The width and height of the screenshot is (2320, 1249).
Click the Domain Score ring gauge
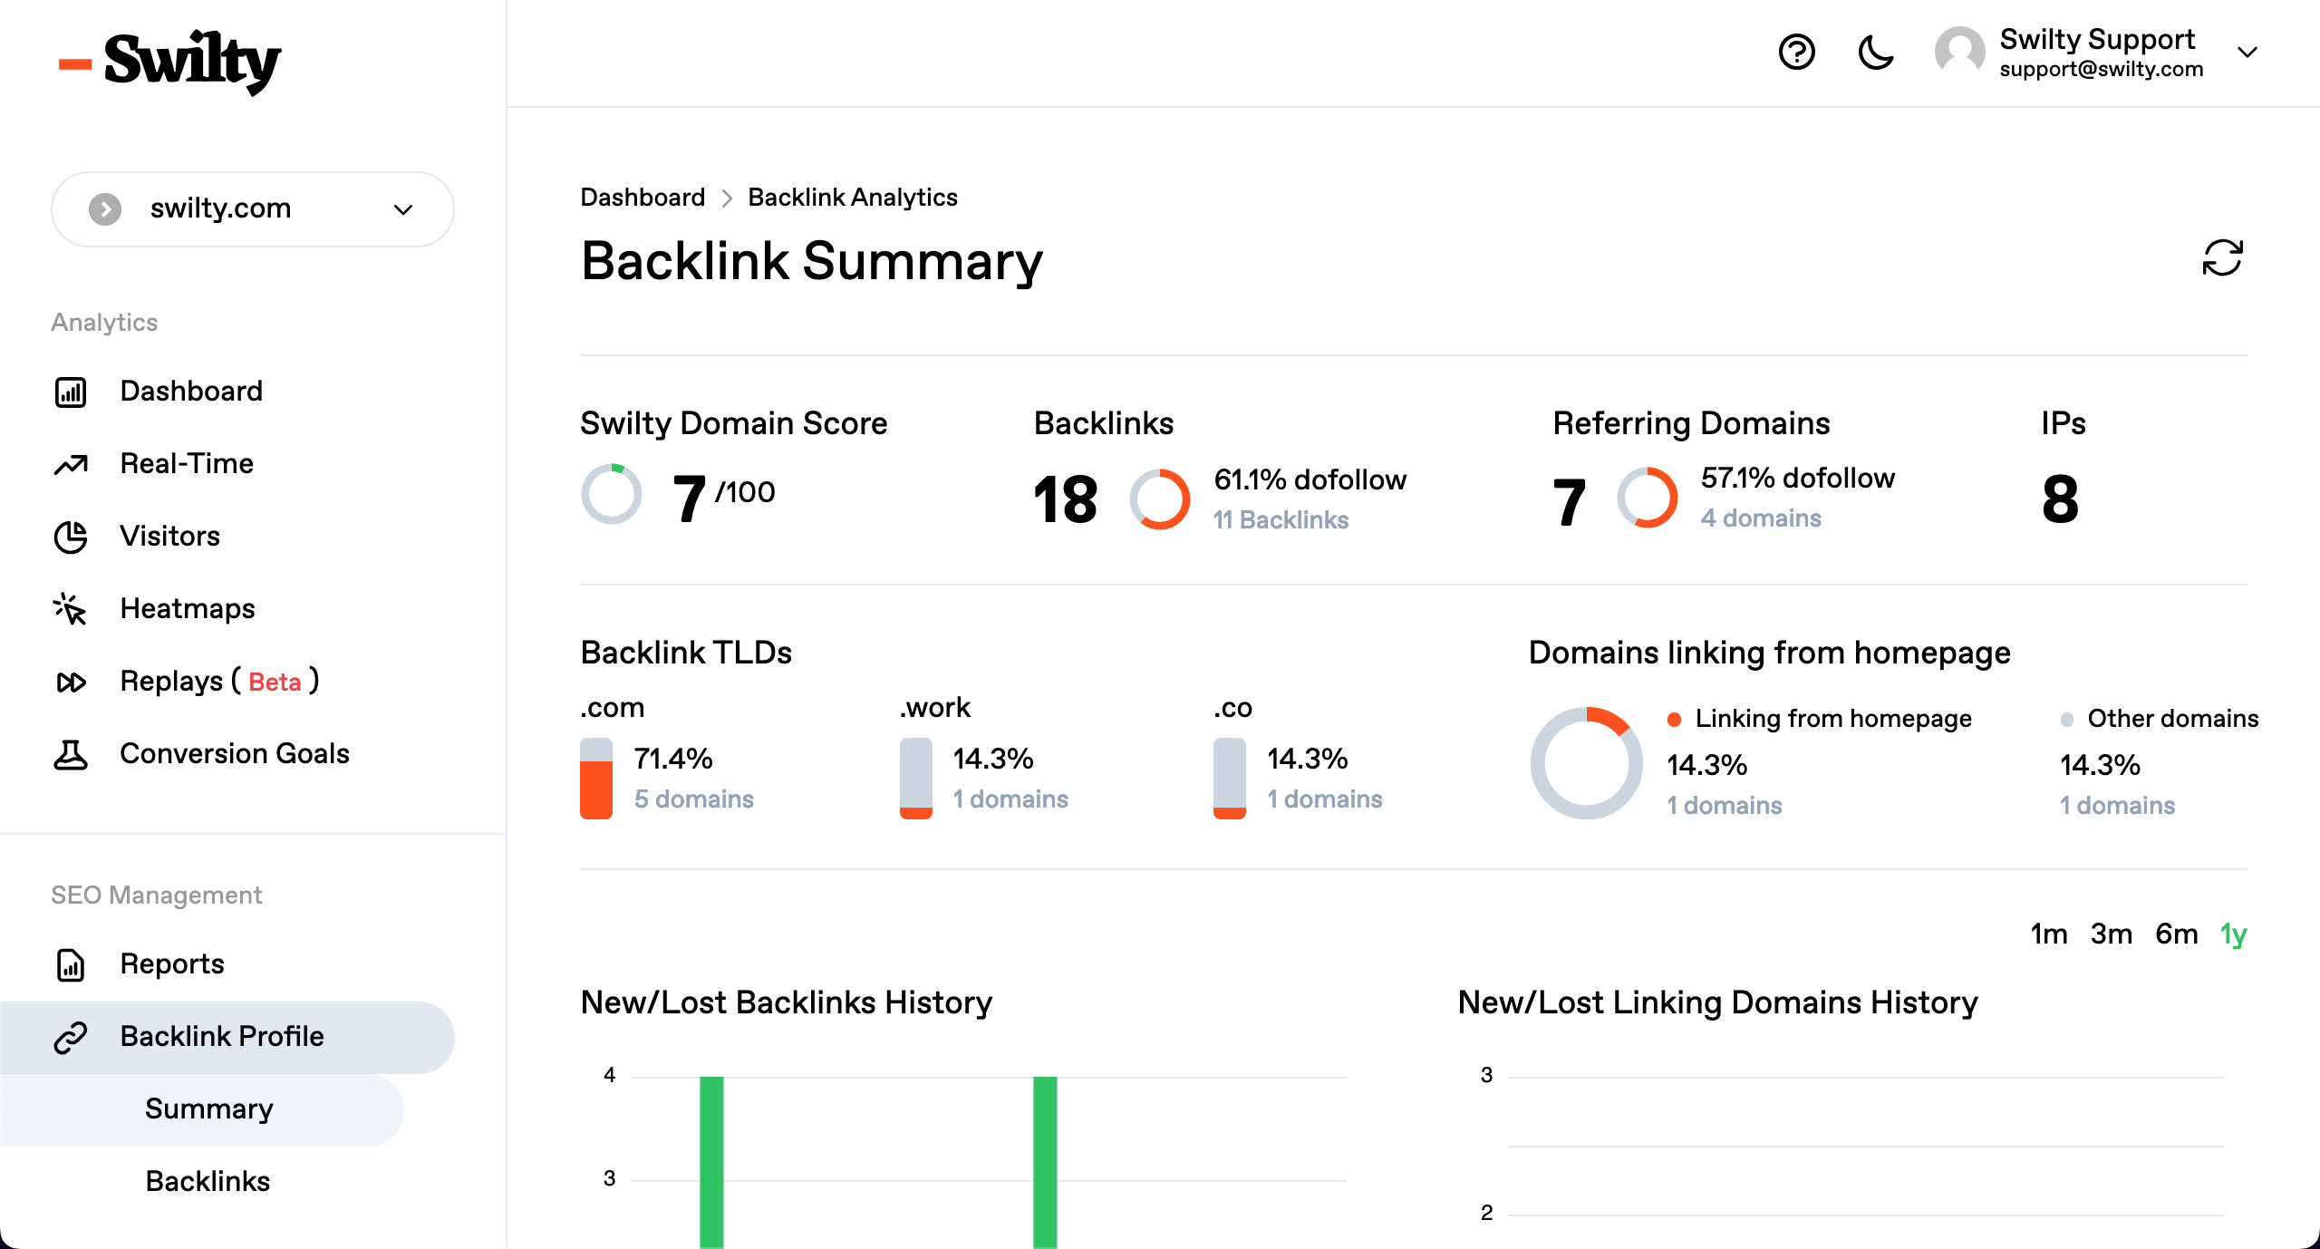tap(612, 494)
